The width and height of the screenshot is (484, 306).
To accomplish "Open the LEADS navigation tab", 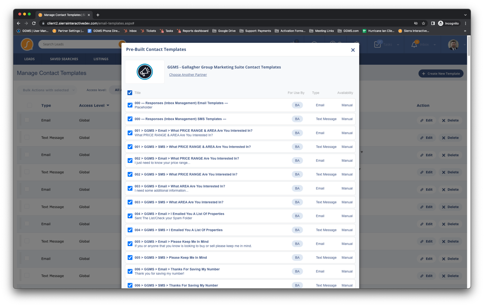I will [29, 59].
